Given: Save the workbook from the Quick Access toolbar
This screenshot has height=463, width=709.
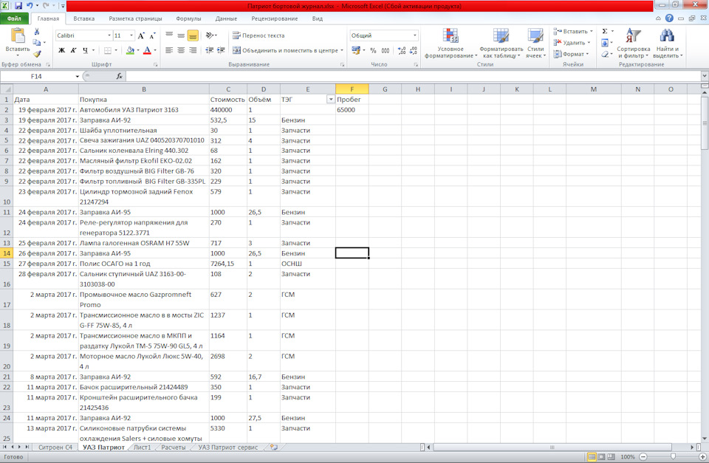Looking at the screenshot, I should (x=18, y=6).
